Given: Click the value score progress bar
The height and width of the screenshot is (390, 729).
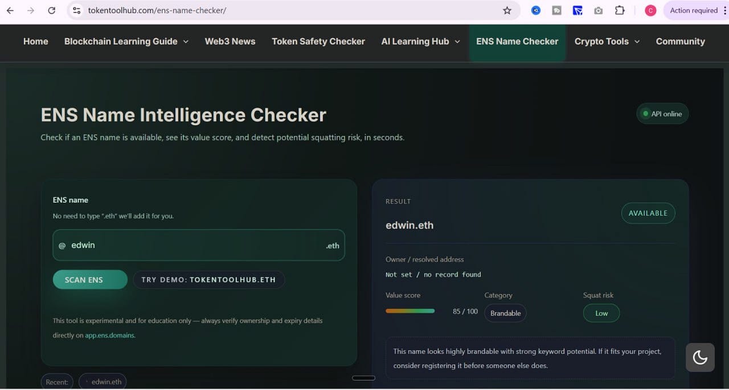Looking at the screenshot, I should click(410, 311).
